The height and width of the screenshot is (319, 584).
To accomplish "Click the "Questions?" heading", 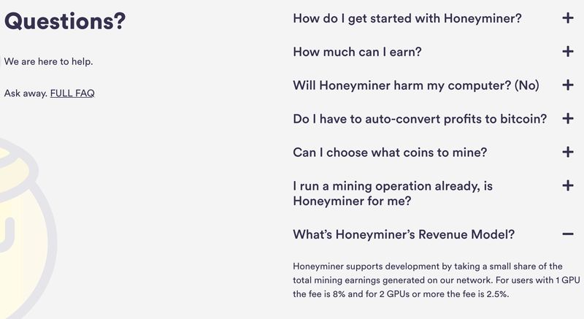I will point(65,21).
